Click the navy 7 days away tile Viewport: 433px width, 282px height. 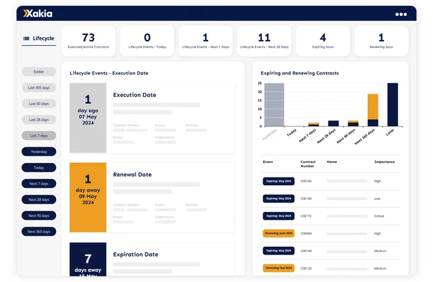click(88, 259)
